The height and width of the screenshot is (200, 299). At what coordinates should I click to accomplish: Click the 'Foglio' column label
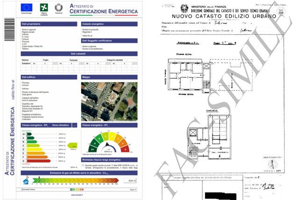point(46,60)
